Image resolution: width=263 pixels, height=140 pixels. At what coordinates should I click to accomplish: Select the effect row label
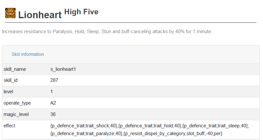[x=9, y=126]
